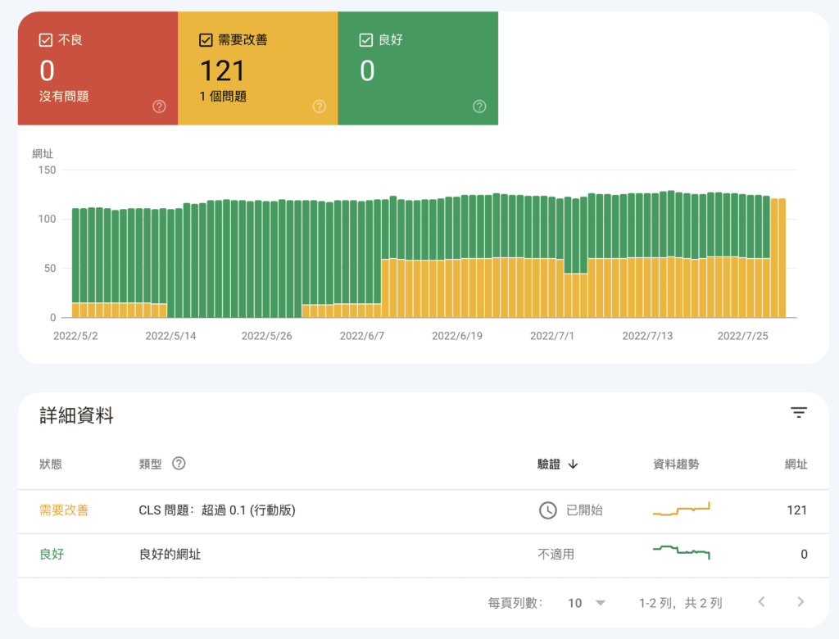Open the help tooltip on the 需要改善 card
Image resolution: width=839 pixels, height=639 pixels.
319,106
